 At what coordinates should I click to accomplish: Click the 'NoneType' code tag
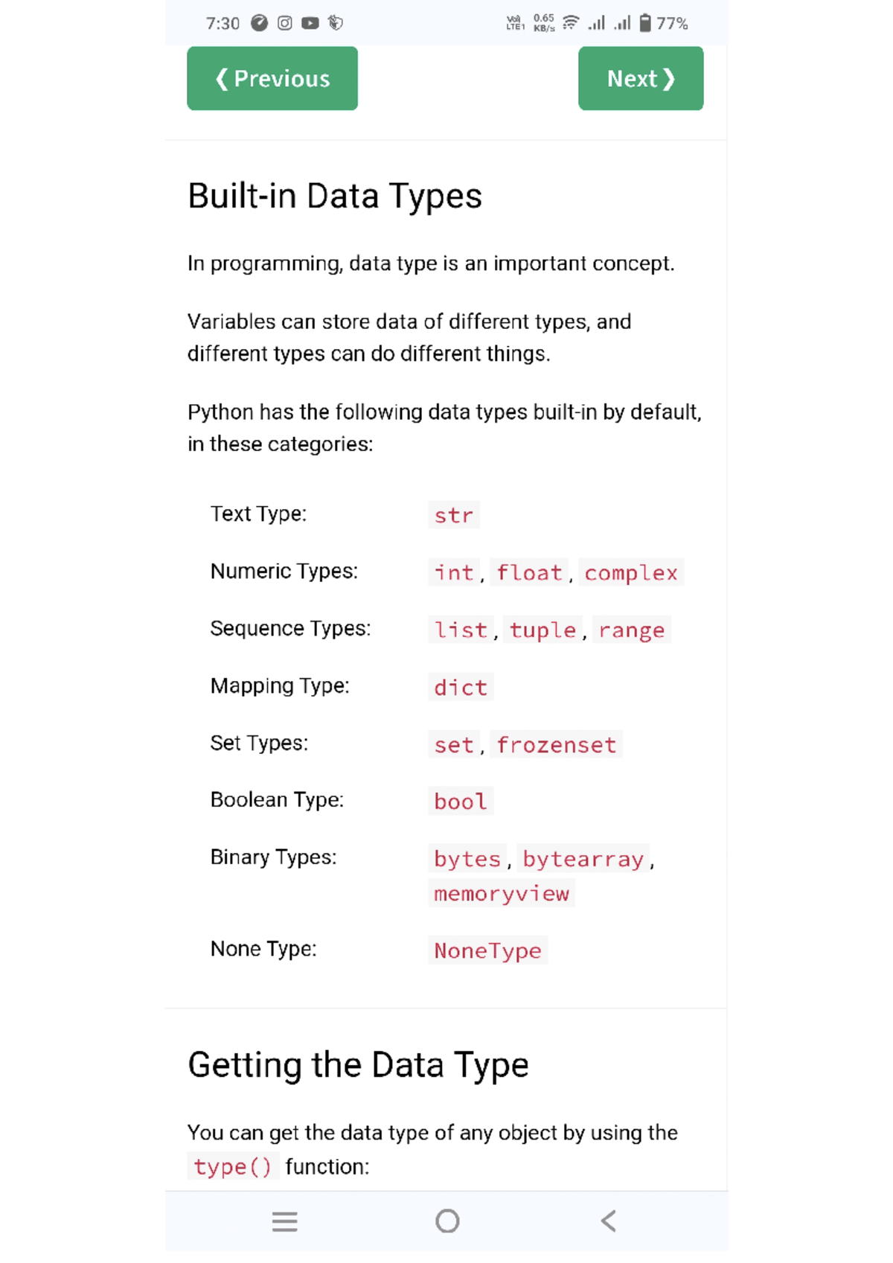pos(488,950)
